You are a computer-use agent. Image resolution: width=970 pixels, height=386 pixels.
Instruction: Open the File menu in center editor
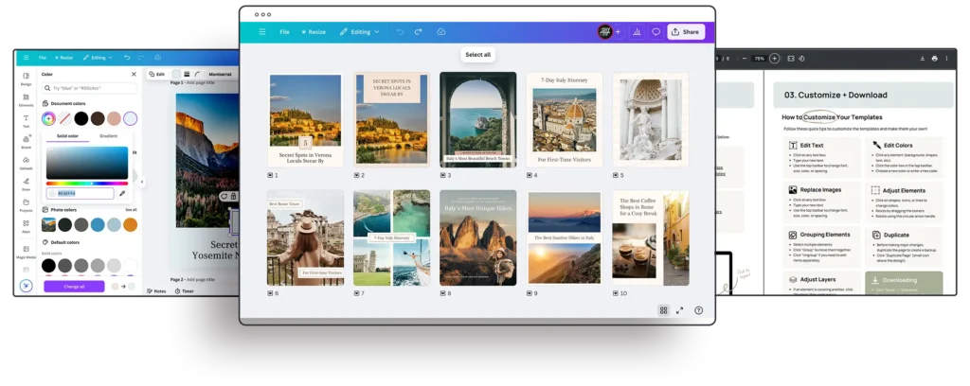click(284, 31)
